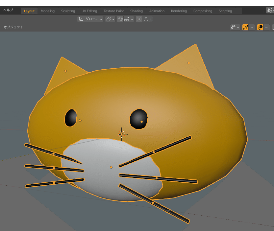Image resolution: width=274 pixels, height=231 pixels.
Task: Open the selectability and visibility eye dropdown
Action: 235,27
